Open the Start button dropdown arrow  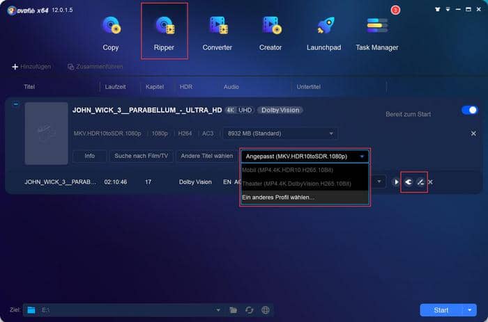[470, 310]
